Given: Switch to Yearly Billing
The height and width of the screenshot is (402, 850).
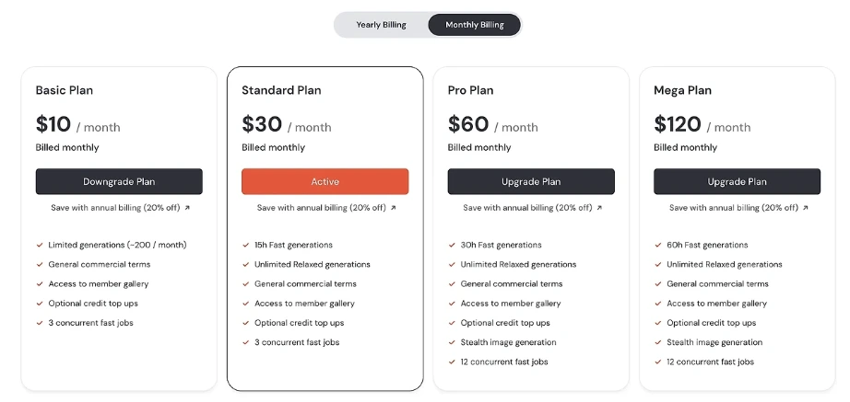Looking at the screenshot, I should pos(381,25).
